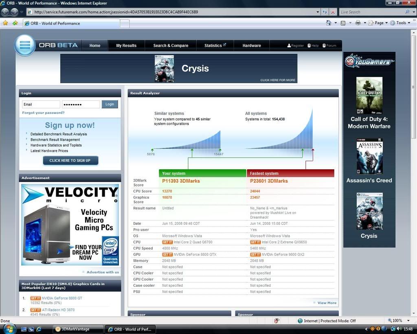Click the Help link in header
417x334 pixels.
pos(313,46)
